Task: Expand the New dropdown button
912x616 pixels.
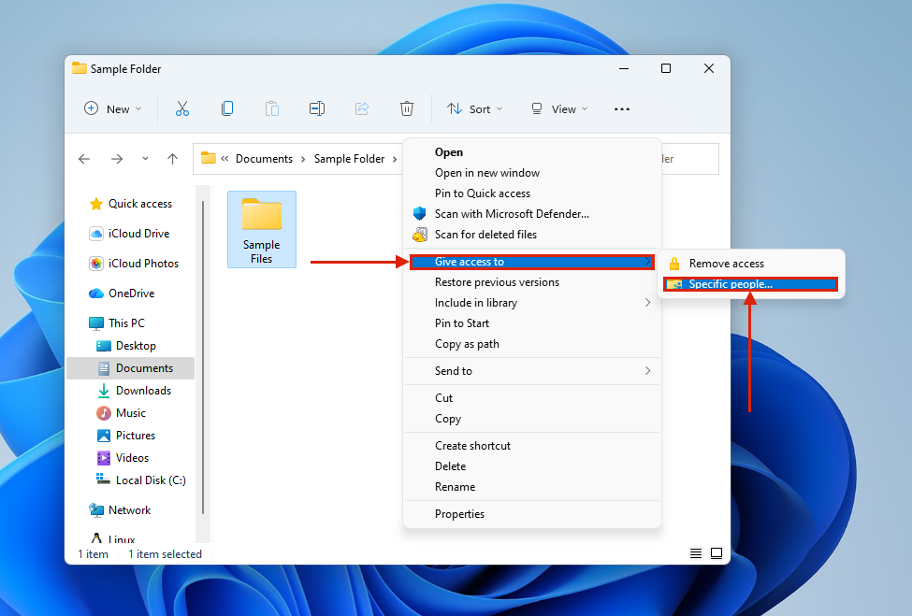Action: [x=113, y=108]
